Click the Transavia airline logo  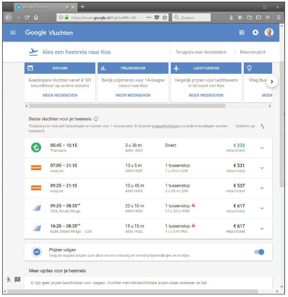tap(36, 147)
